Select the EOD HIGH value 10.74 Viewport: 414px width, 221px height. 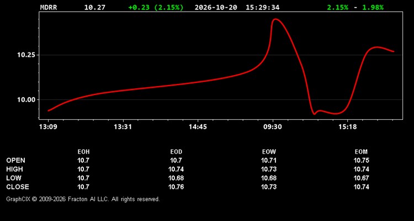click(x=176, y=169)
